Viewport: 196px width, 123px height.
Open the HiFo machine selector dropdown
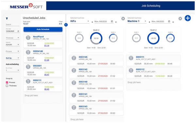[80, 21]
